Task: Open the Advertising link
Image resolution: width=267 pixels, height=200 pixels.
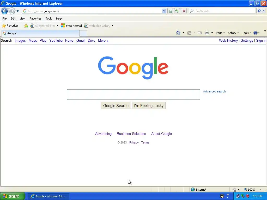Action: click(103, 134)
